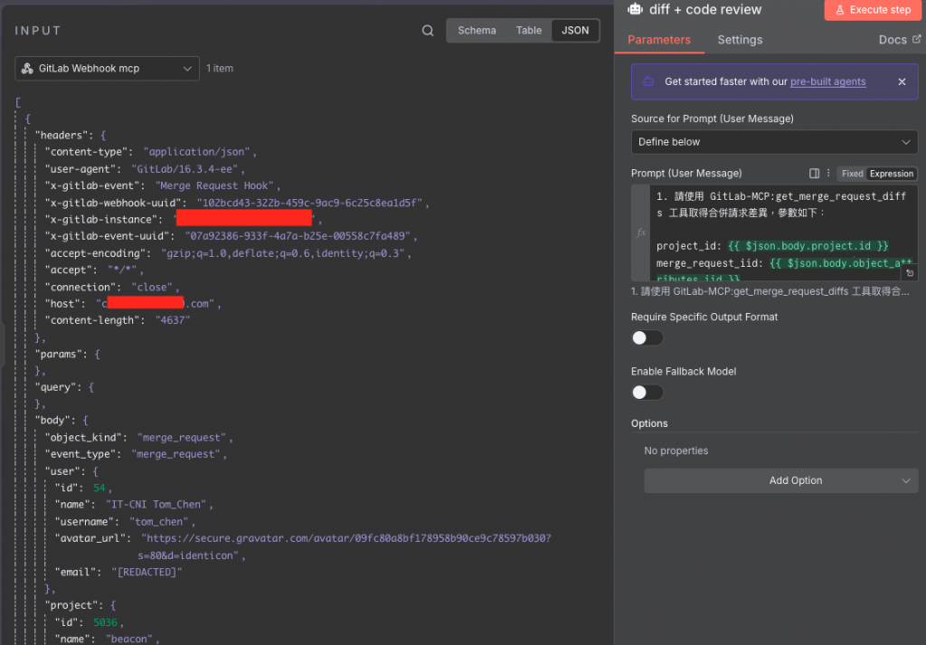Click the object_kind merge_request value
Image resolution: width=926 pixels, height=645 pixels.
click(x=182, y=438)
